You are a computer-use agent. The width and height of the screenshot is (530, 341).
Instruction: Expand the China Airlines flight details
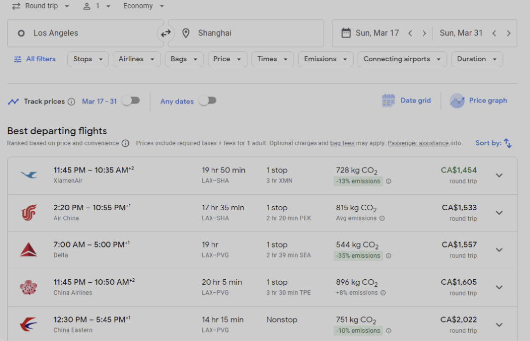499,287
